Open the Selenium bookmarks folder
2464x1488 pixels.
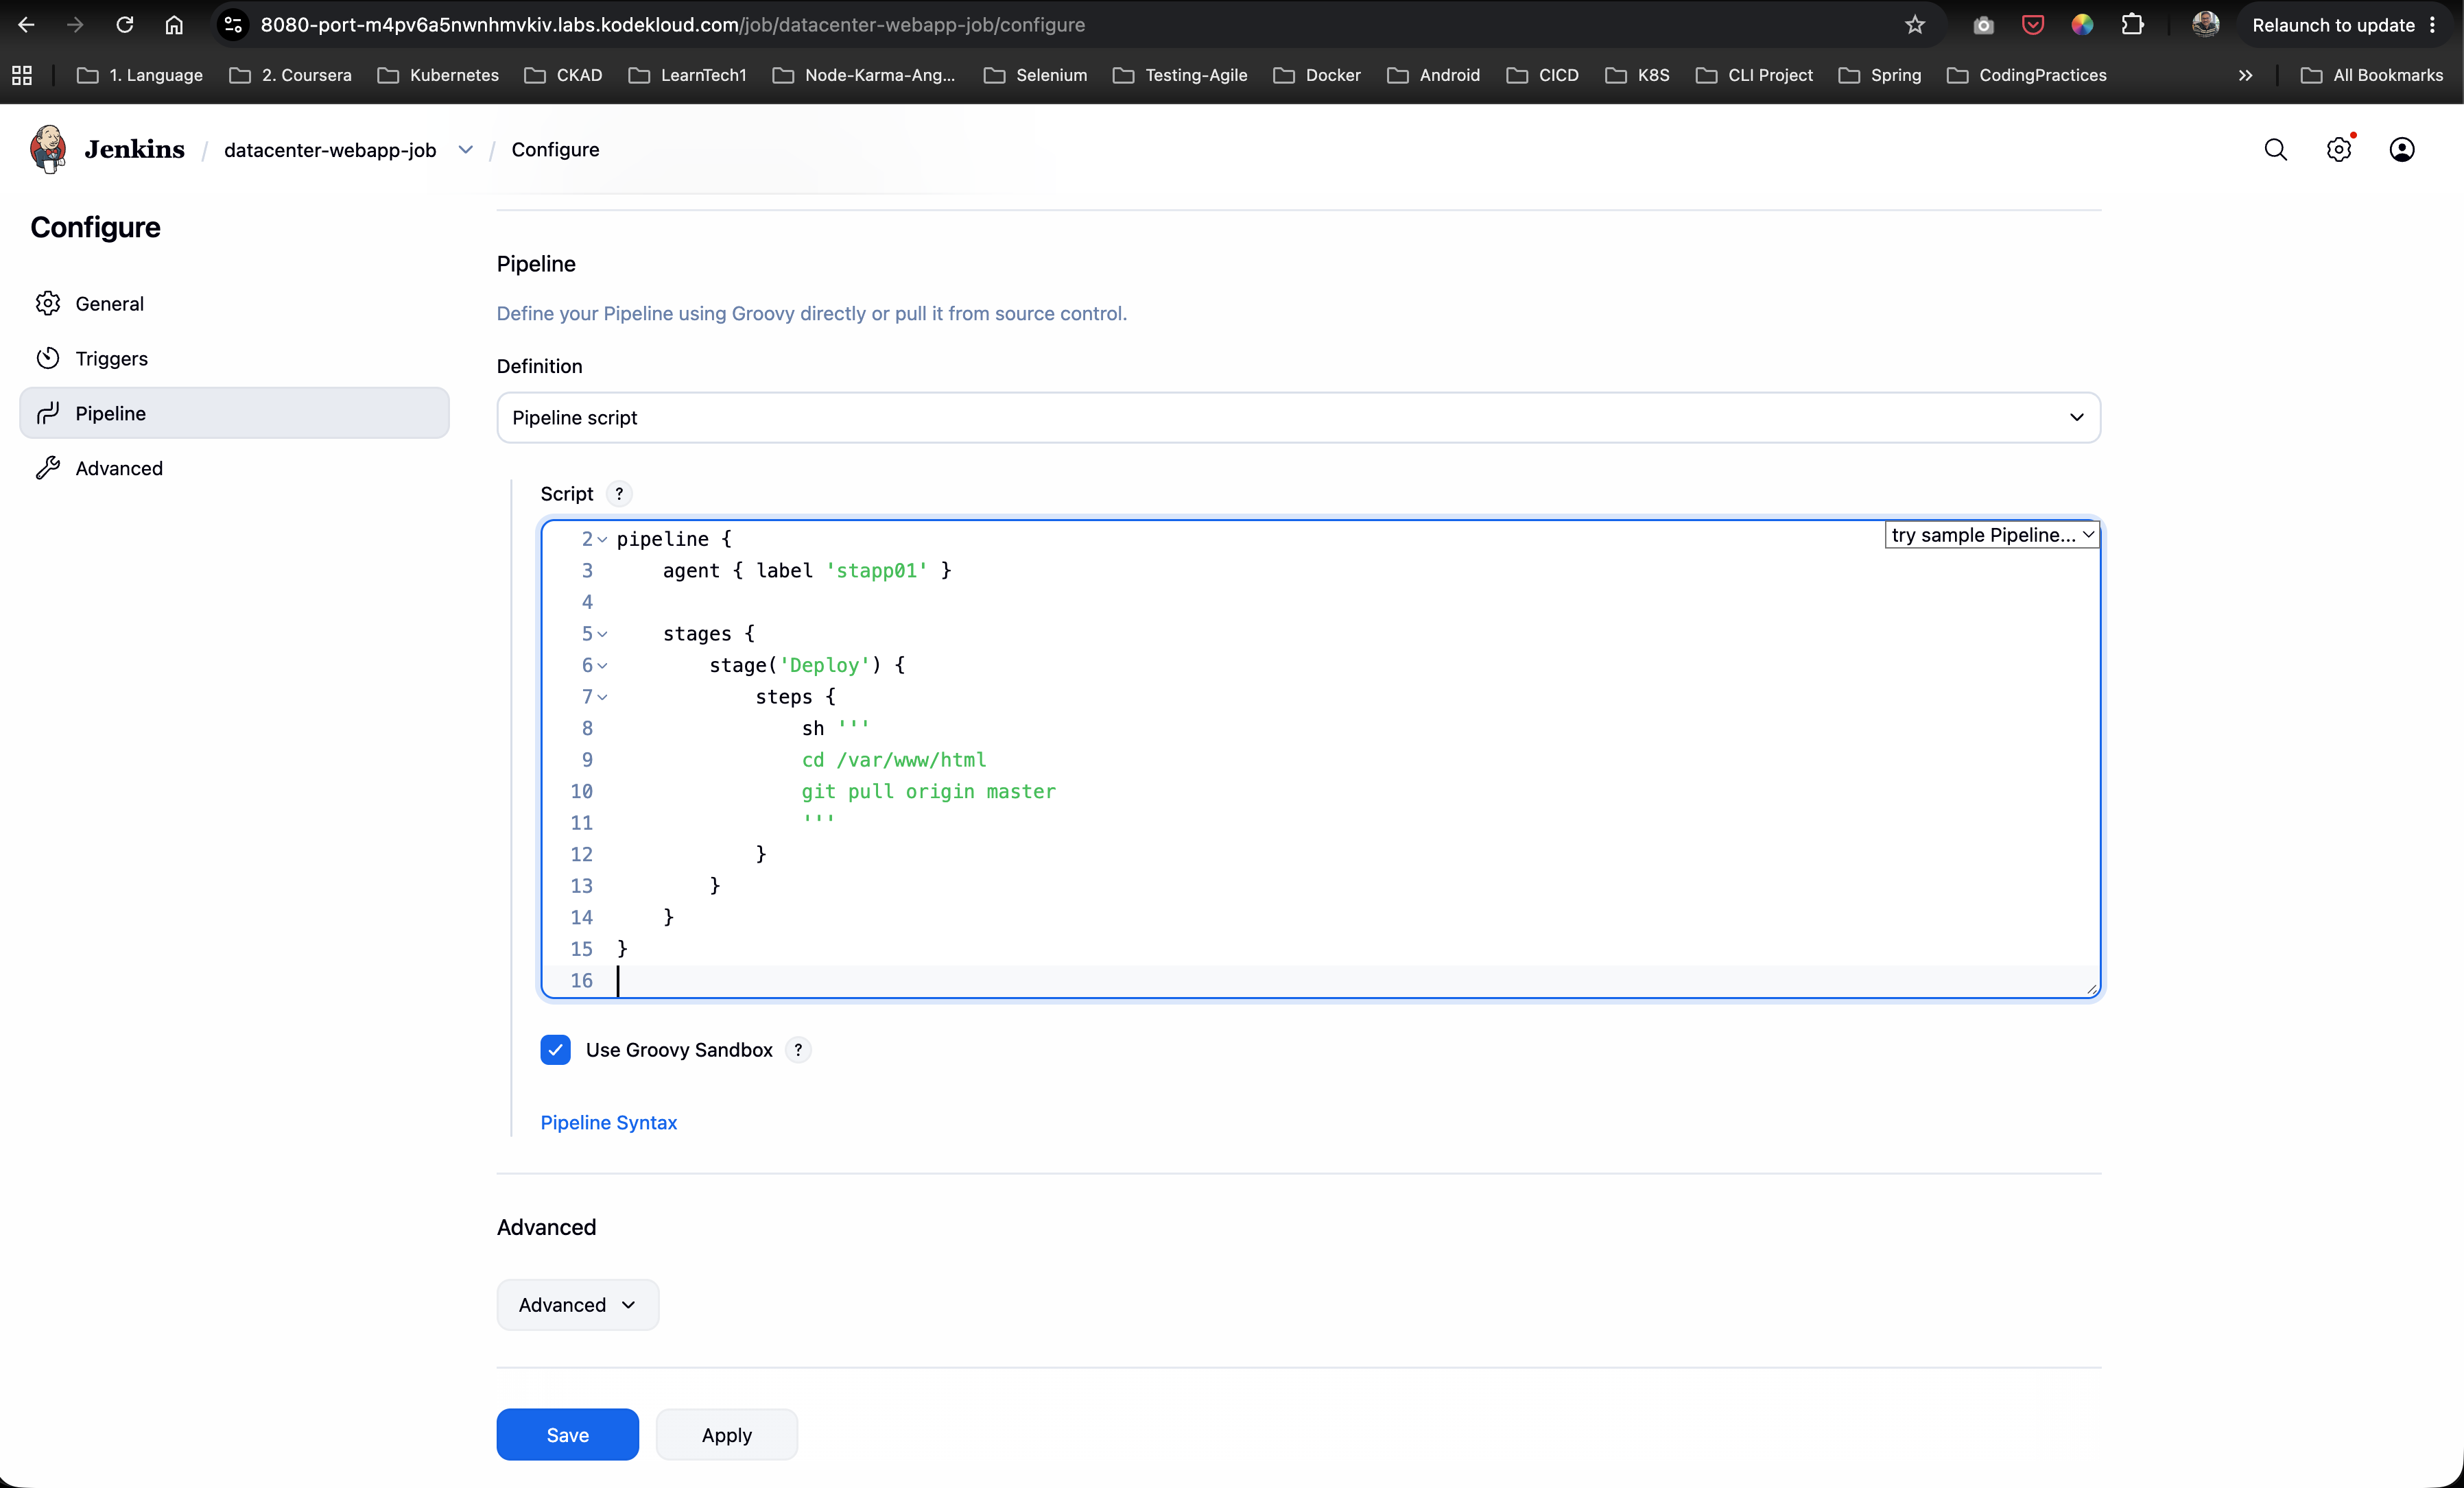point(1035,75)
